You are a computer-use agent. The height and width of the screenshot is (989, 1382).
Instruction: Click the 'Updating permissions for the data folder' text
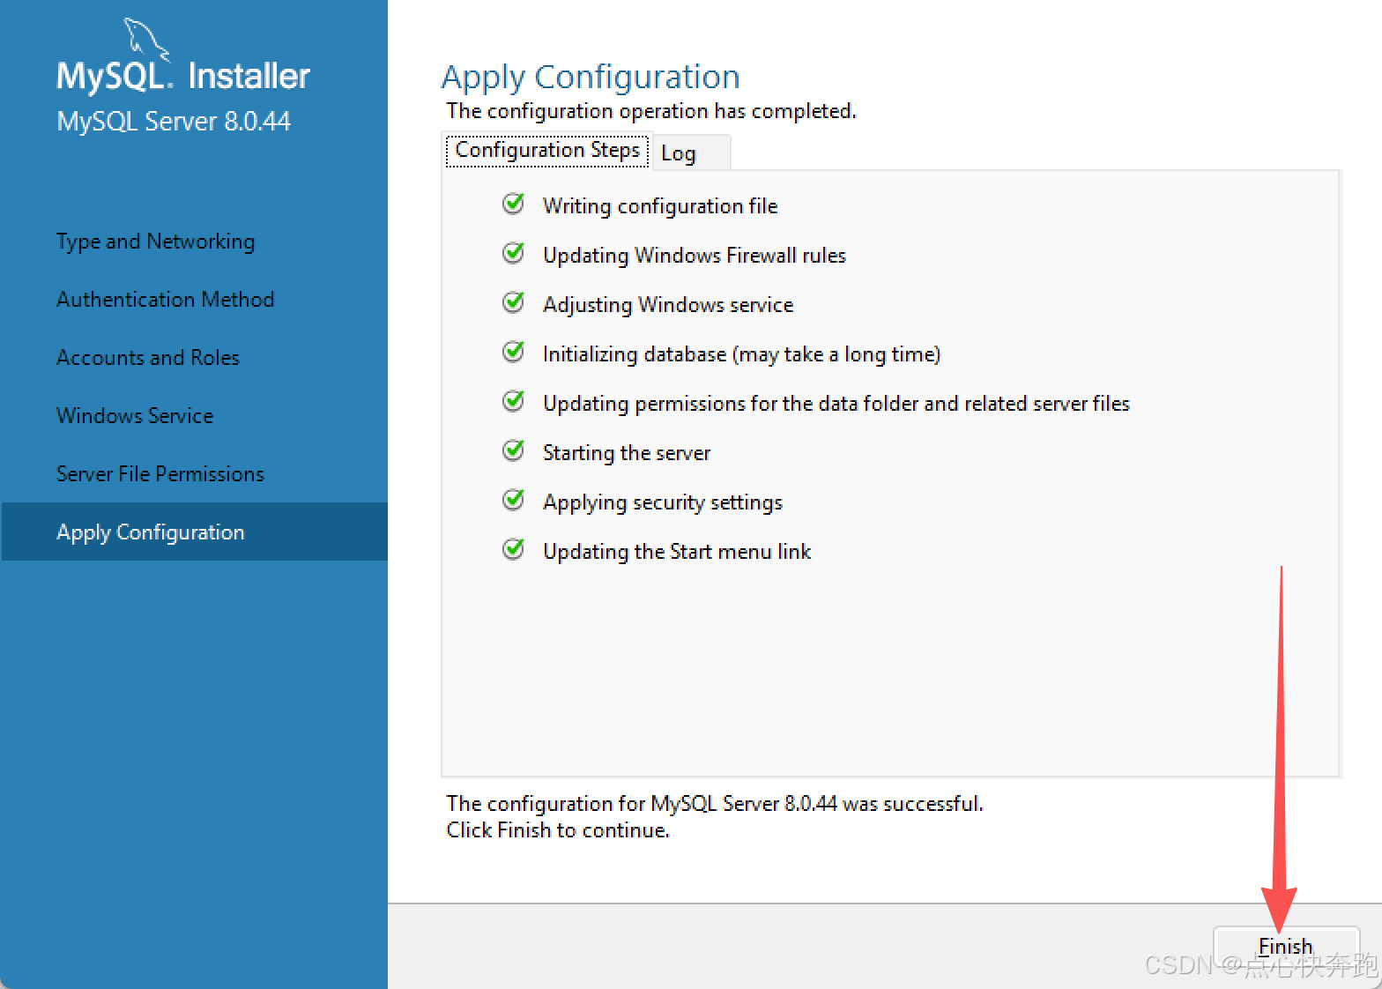pos(836,404)
